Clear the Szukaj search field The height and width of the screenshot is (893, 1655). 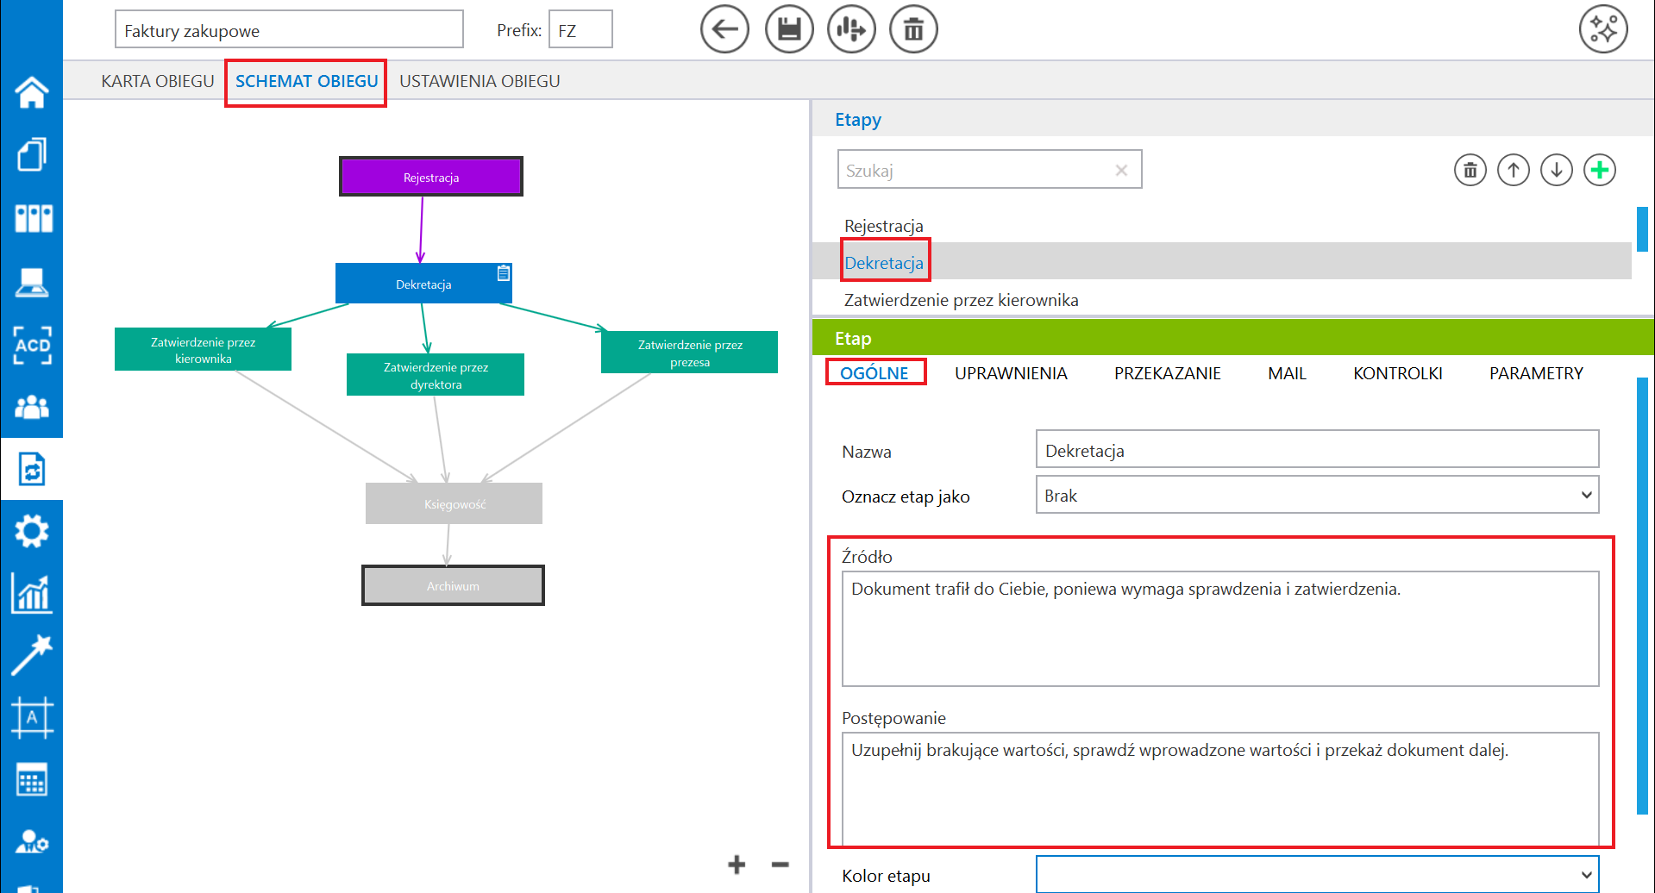1121,170
